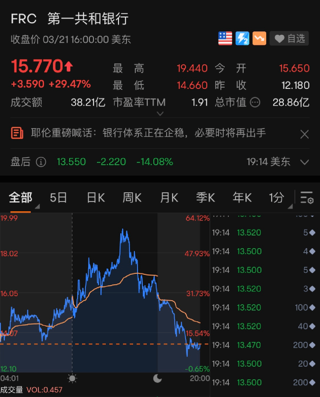Open the chart settings icon

(306, 198)
